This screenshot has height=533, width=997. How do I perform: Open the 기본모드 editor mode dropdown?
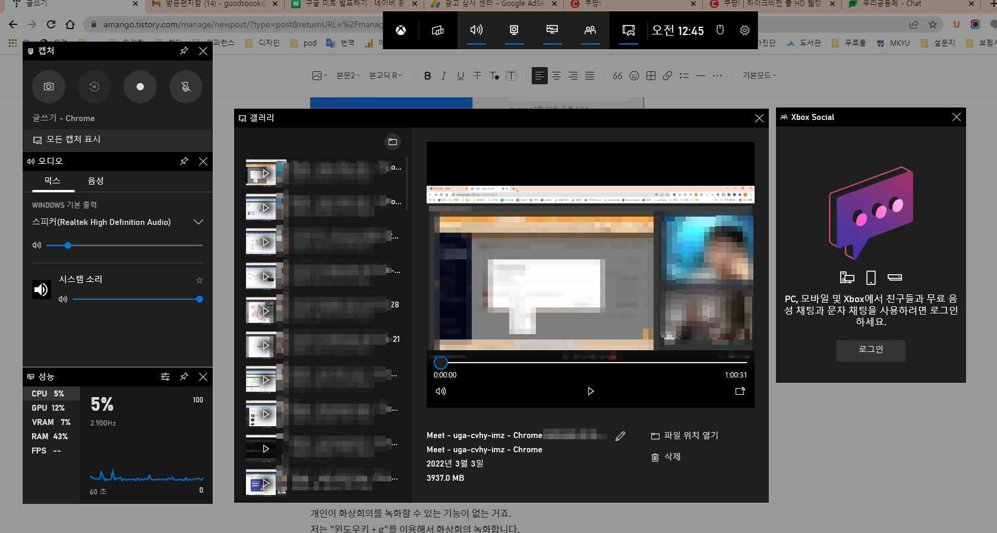point(759,75)
